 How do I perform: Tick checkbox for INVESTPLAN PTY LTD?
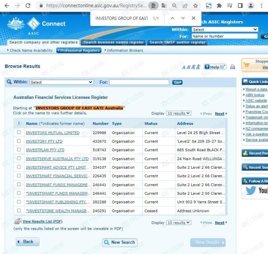point(19,149)
